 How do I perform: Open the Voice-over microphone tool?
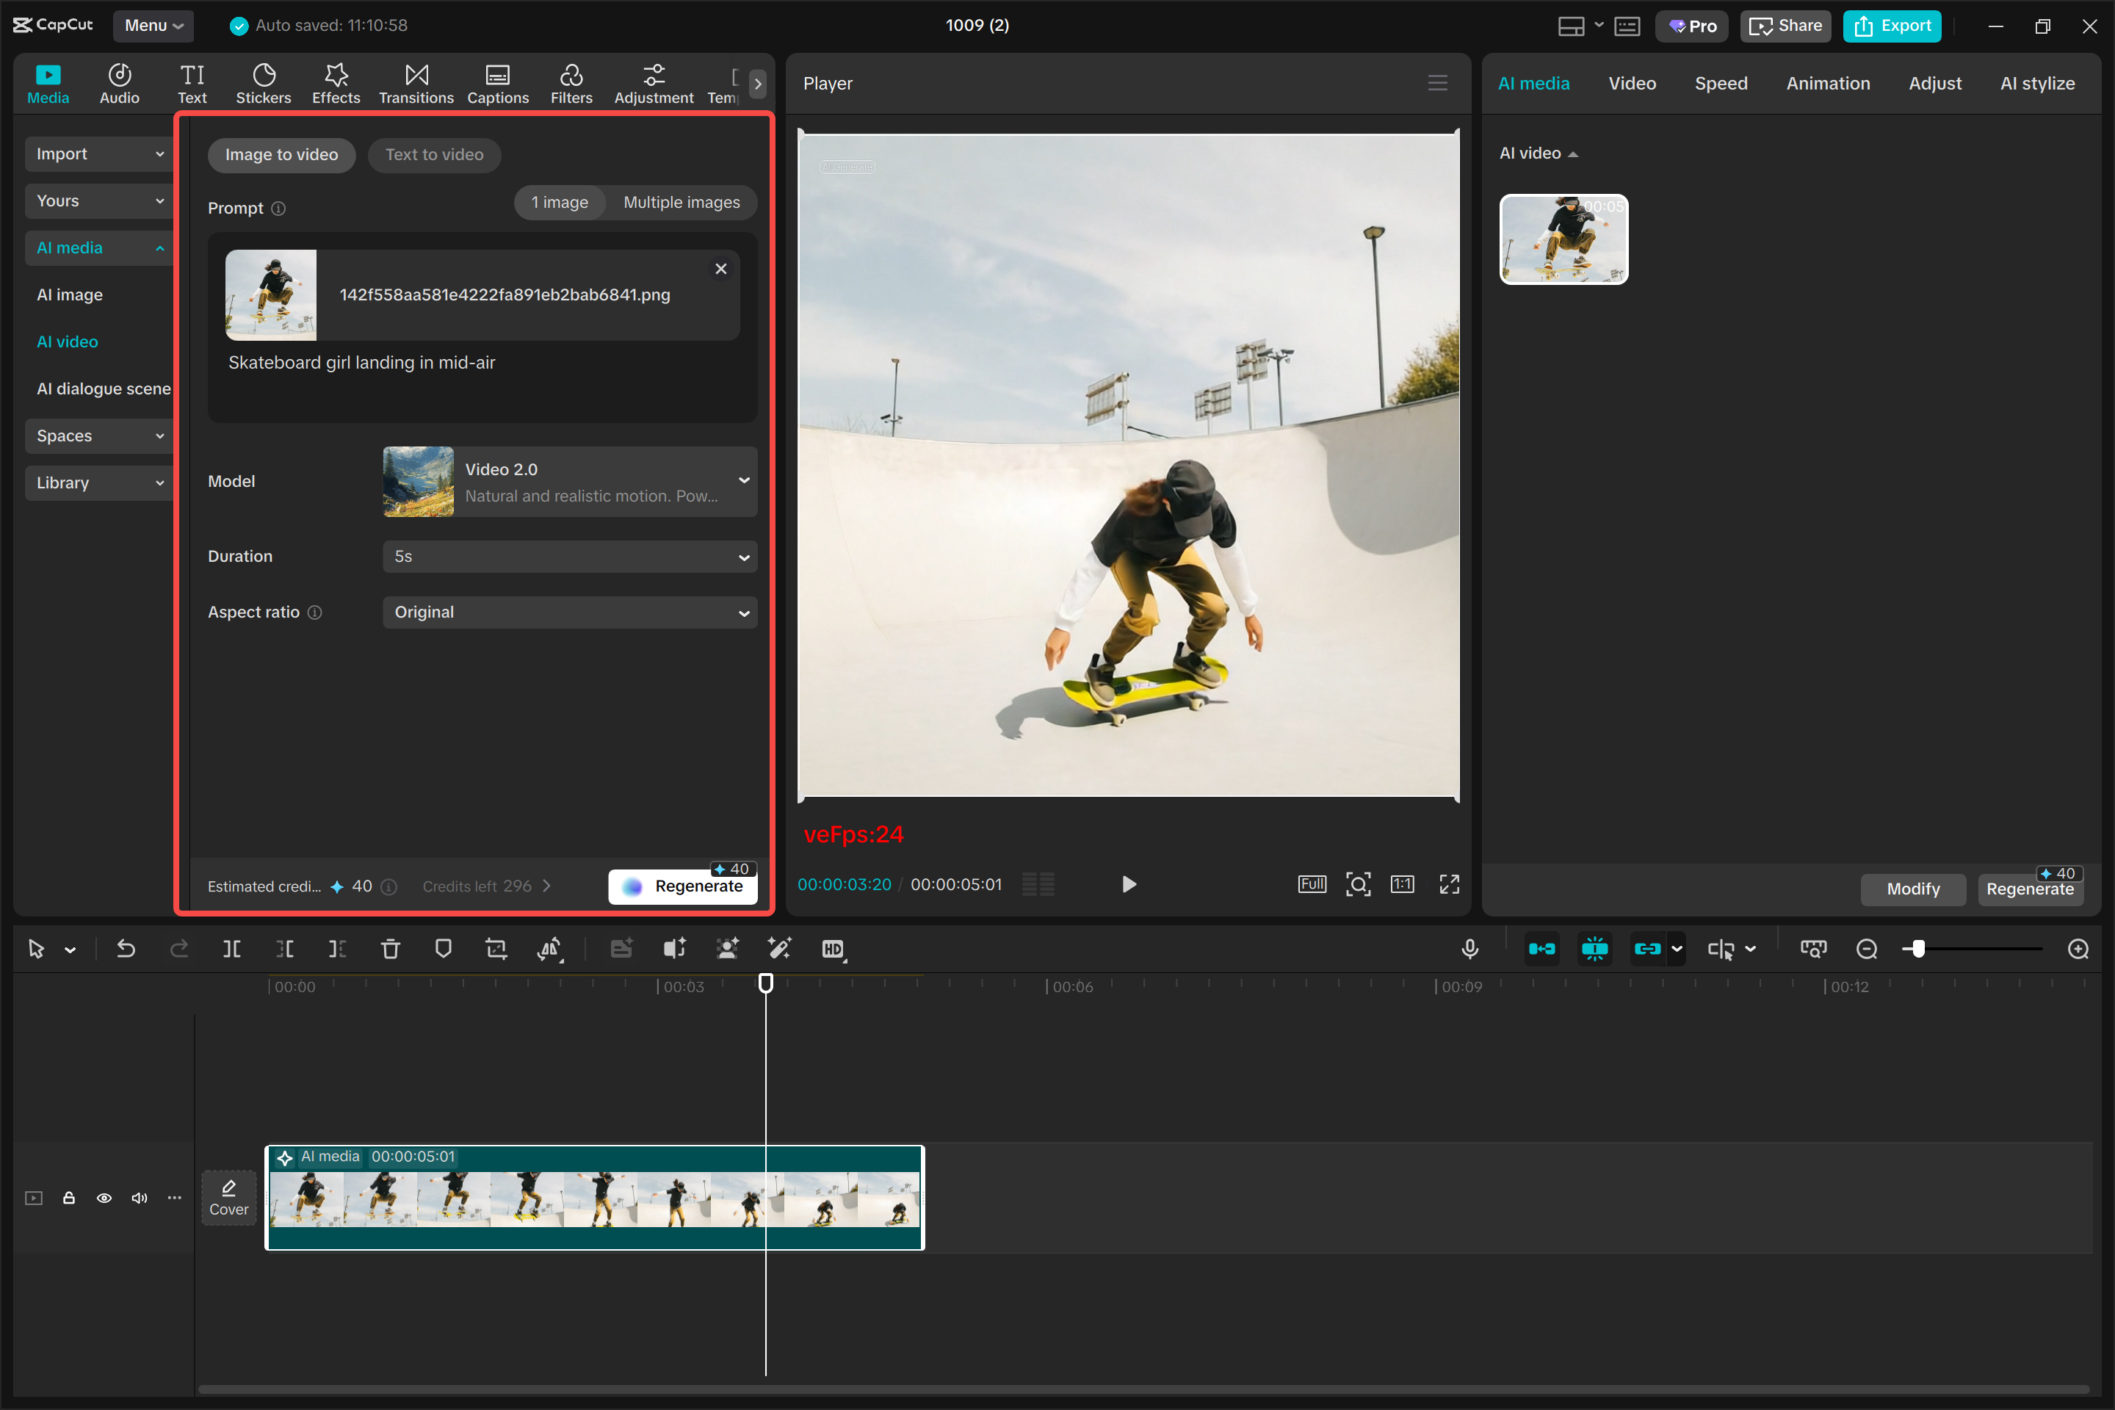(1470, 949)
